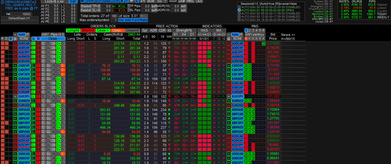Click the L button on the EURGBP row

coord(33,92)
